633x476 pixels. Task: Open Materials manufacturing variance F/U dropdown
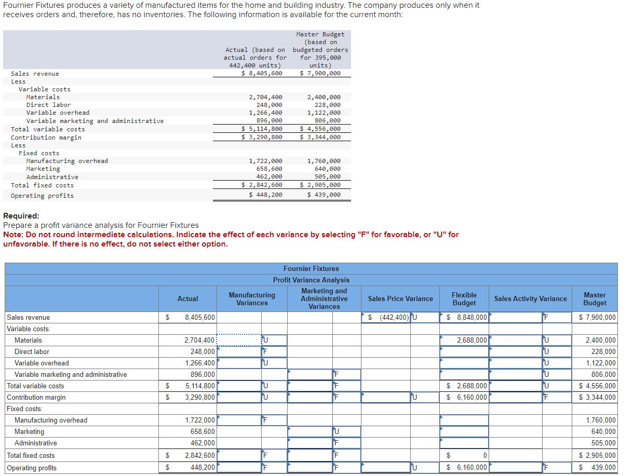(x=274, y=341)
